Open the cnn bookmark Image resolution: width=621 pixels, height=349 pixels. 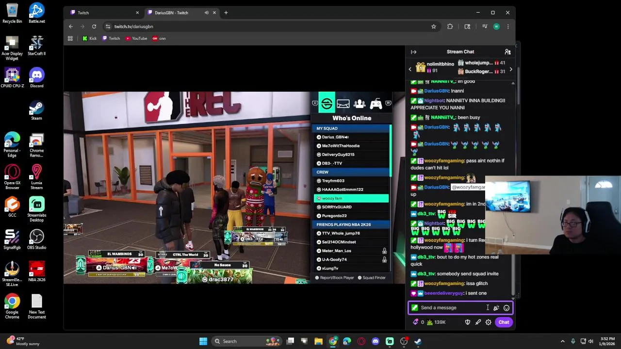click(x=159, y=38)
